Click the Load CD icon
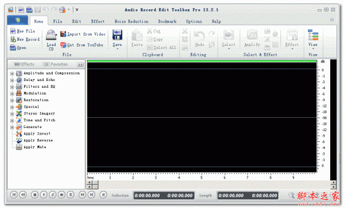Image resolution: width=344 pixels, height=208 pixels. tap(51, 34)
